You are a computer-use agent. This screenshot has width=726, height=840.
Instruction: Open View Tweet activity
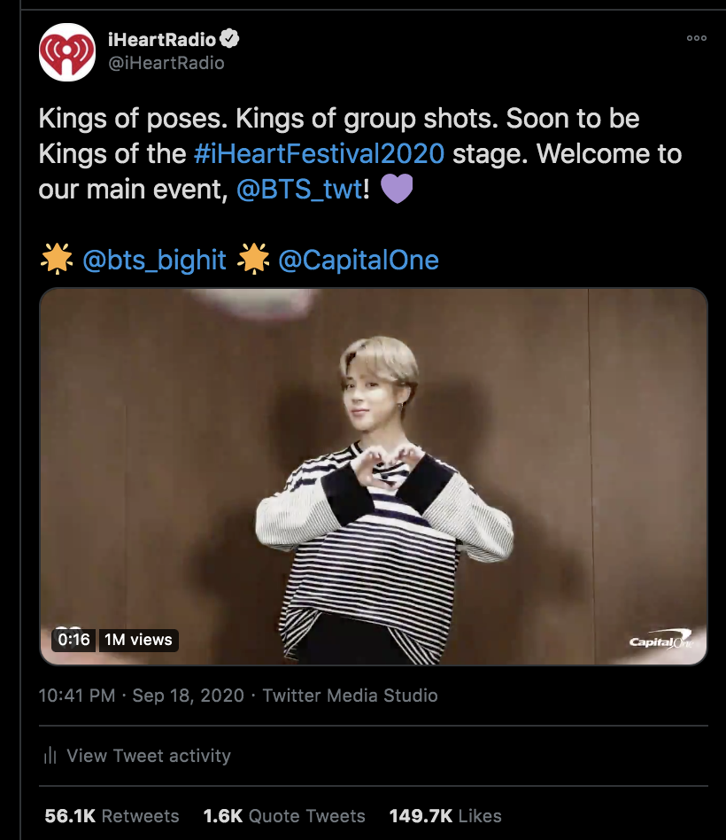pyautogui.click(x=149, y=756)
